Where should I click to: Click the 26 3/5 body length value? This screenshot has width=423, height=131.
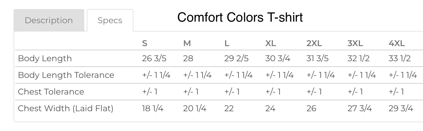tap(154, 58)
